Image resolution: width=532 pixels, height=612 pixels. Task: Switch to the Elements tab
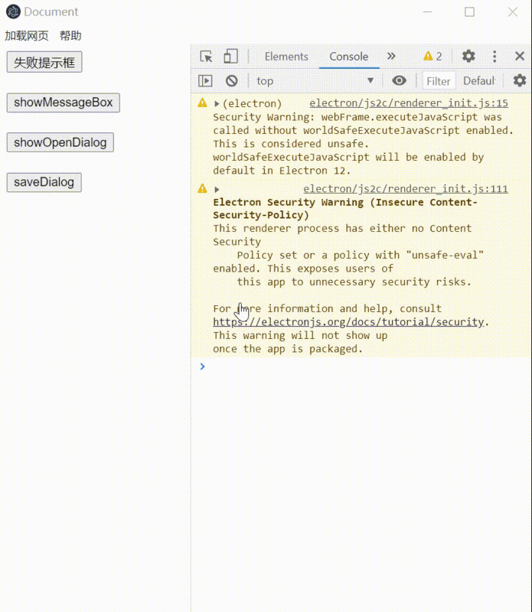coord(286,57)
